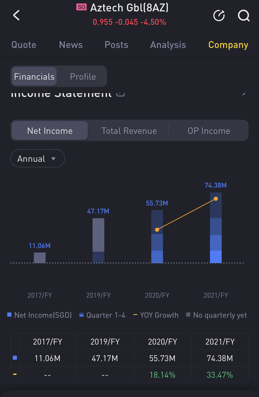The width and height of the screenshot is (259, 397).
Task: Tap the 47.17M chart label
Action: point(98,211)
